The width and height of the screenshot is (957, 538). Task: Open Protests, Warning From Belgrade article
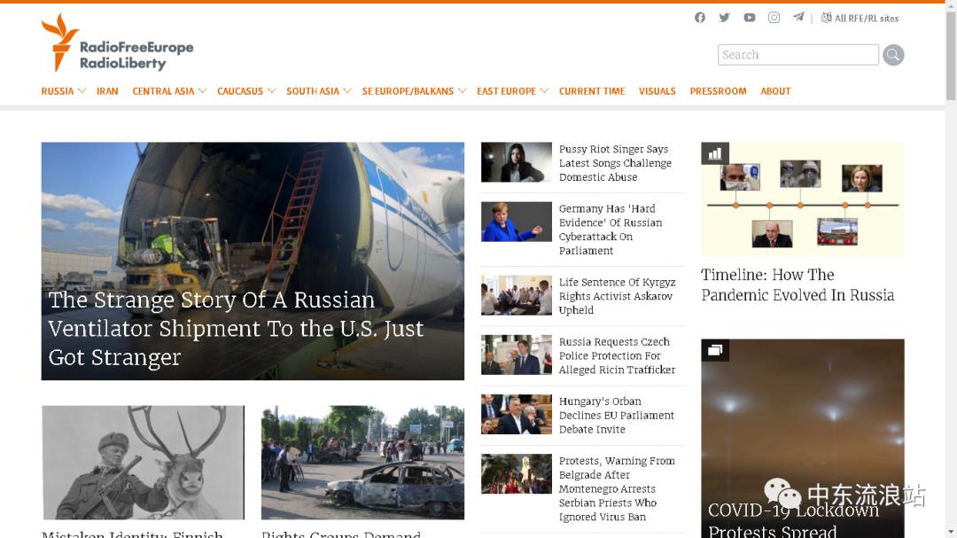click(617, 488)
